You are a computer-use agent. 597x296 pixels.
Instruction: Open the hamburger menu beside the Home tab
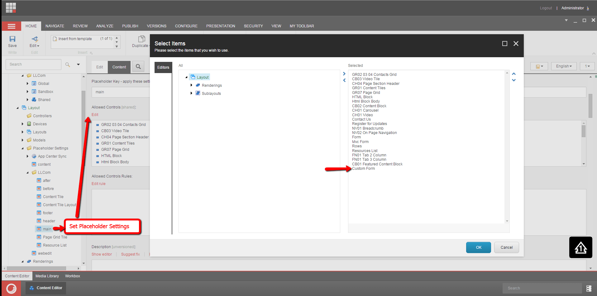tap(11, 26)
